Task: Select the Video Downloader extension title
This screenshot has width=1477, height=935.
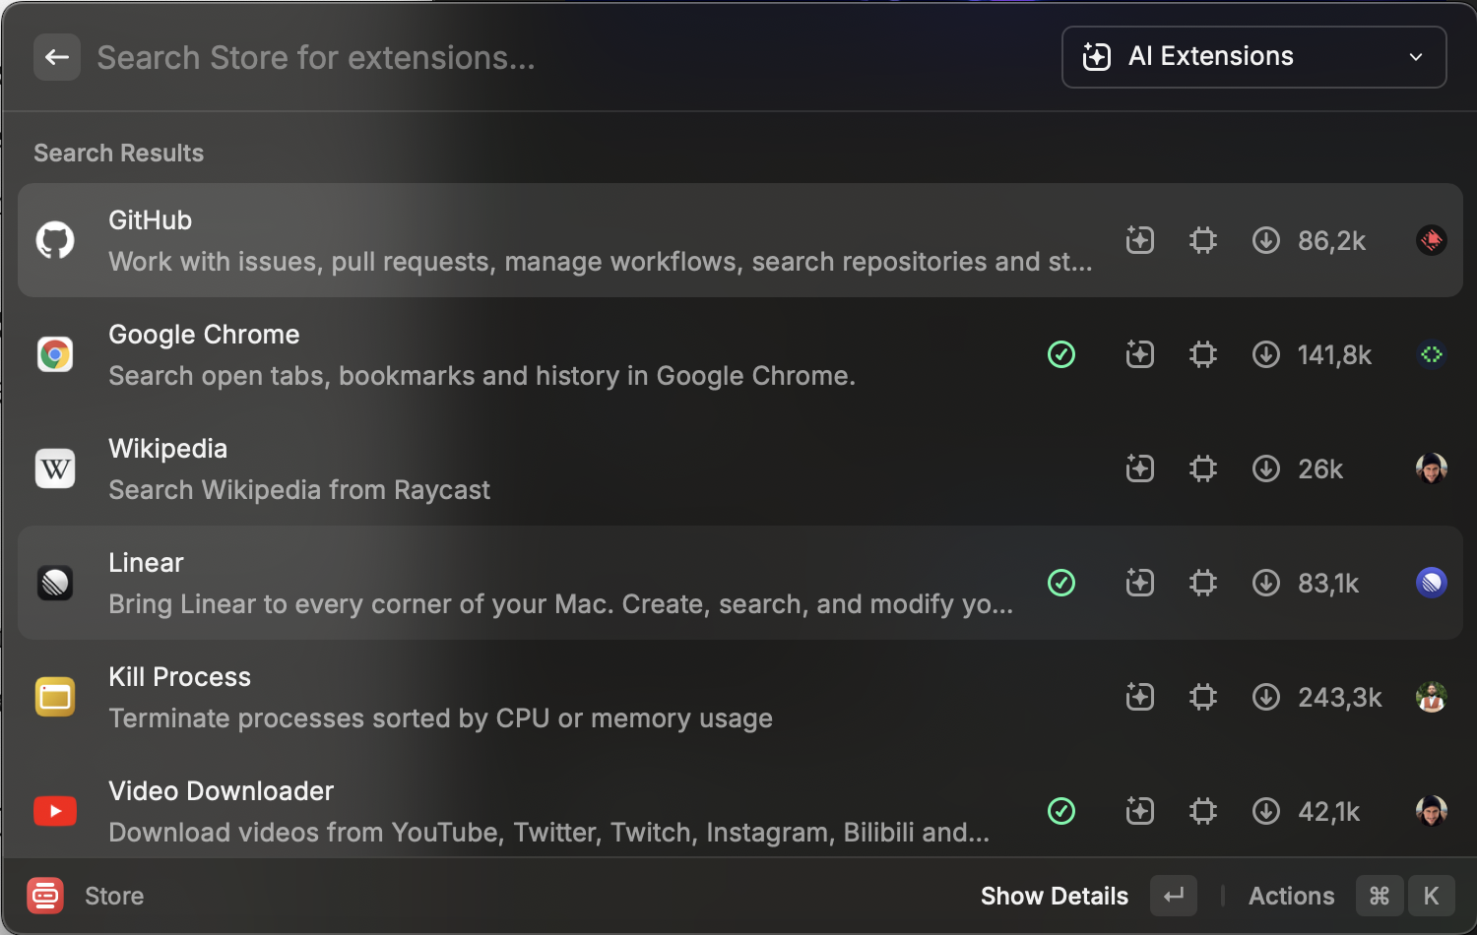Action: tap(221, 791)
